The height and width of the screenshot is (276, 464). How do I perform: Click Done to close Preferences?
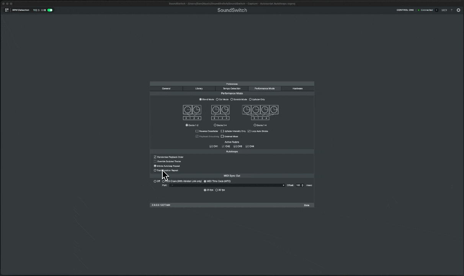click(x=307, y=205)
